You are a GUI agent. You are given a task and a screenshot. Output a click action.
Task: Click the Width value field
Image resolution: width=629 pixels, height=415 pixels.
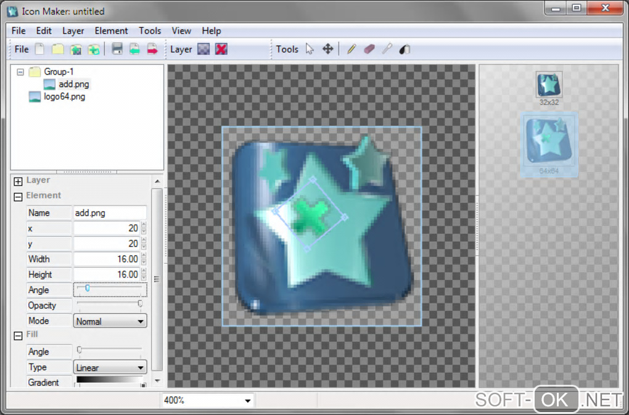[106, 259]
